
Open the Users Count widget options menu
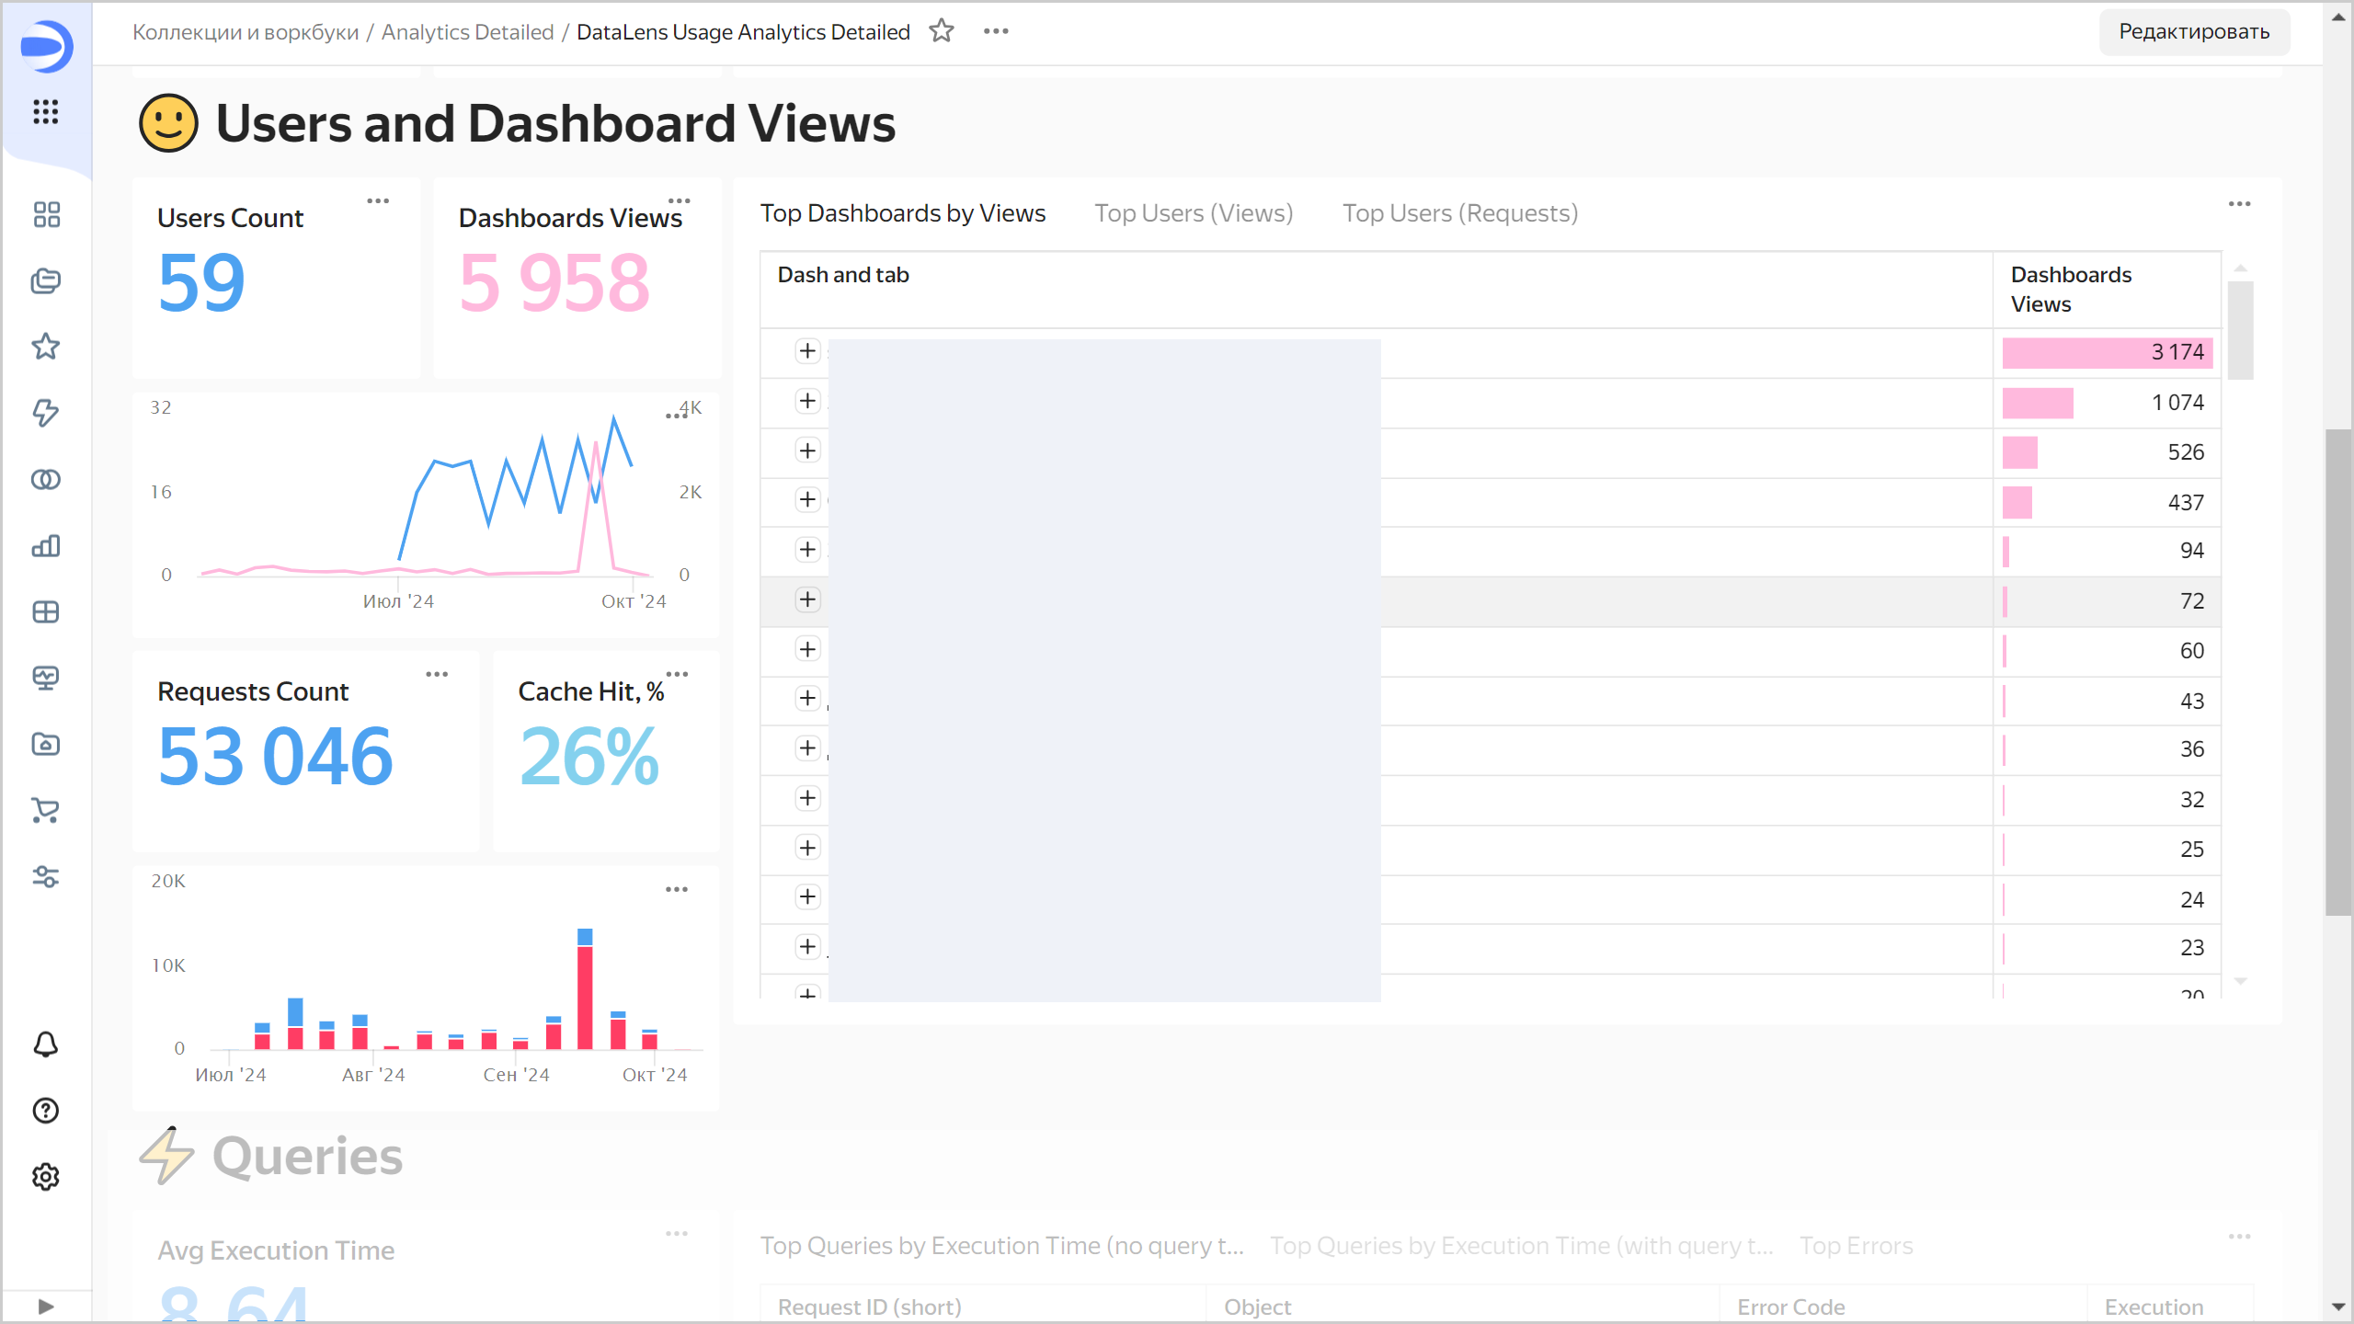377,200
